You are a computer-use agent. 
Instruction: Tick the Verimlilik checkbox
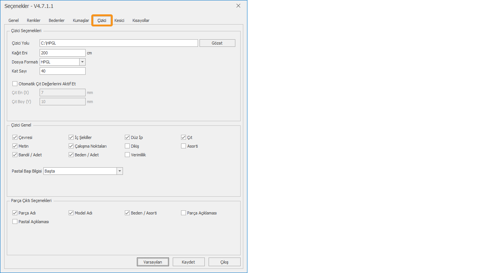(127, 155)
